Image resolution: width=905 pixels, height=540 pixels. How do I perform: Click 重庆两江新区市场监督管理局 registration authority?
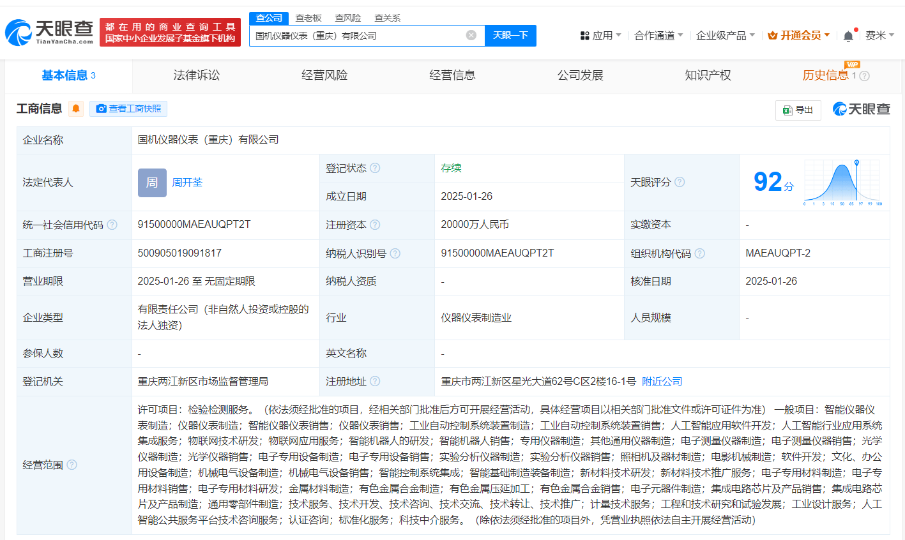(x=203, y=381)
